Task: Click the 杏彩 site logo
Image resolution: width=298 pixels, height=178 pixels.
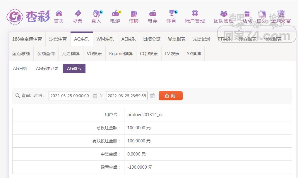Action: click(28, 16)
